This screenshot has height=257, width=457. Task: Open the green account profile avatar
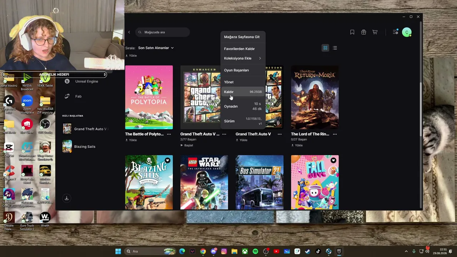pyautogui.click(x=407, y=32)
